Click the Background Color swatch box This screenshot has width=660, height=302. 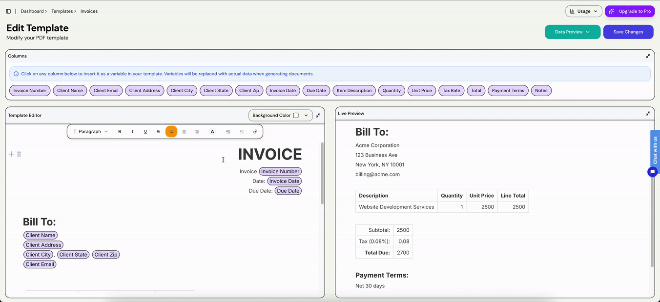pos(296,116)
